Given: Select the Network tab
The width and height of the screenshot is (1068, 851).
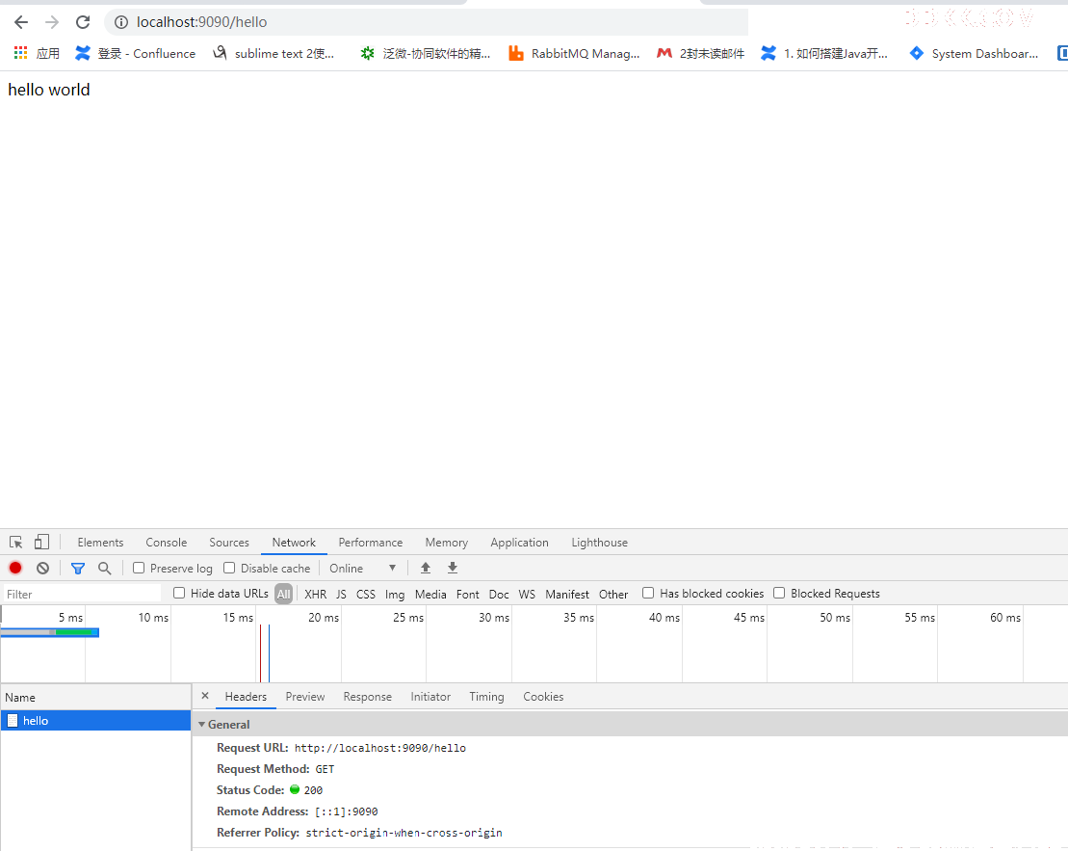Looking at the screenshot, I should click(x=294, y=542).
